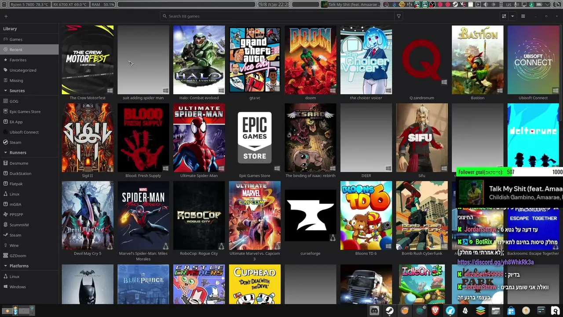Select the ScummVM runner
This screenshot has height=317, width=563.
29,225
